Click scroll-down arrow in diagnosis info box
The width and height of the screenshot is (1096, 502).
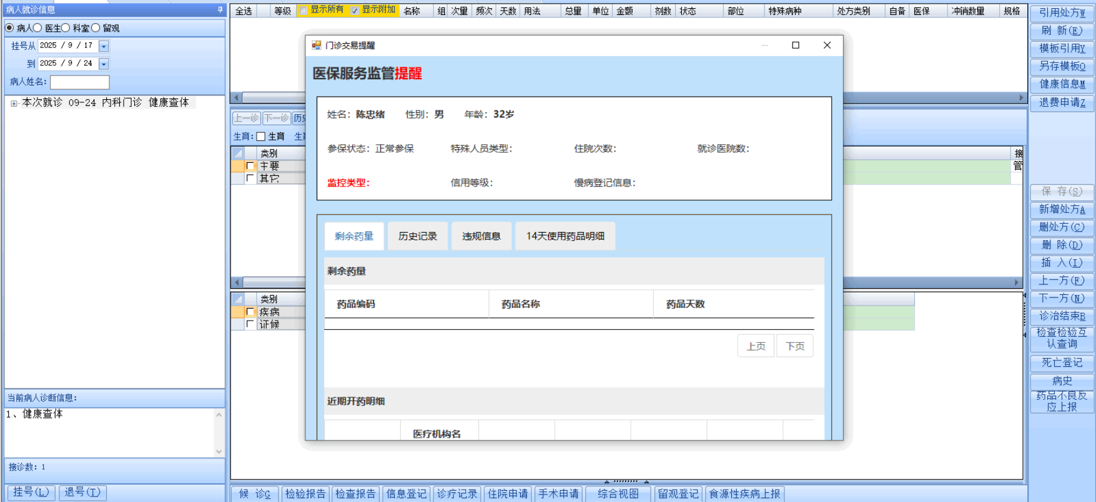click(219, 451)
